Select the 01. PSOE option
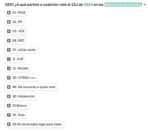Image resolution: width=148 pixels, height=132 pixels. coord(16,13)
